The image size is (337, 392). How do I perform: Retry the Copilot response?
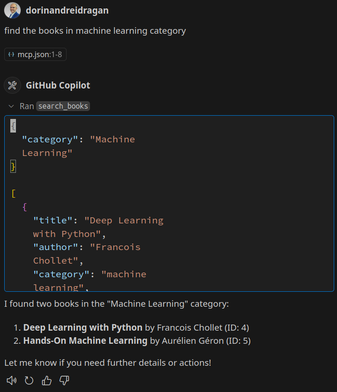[29, 380]
